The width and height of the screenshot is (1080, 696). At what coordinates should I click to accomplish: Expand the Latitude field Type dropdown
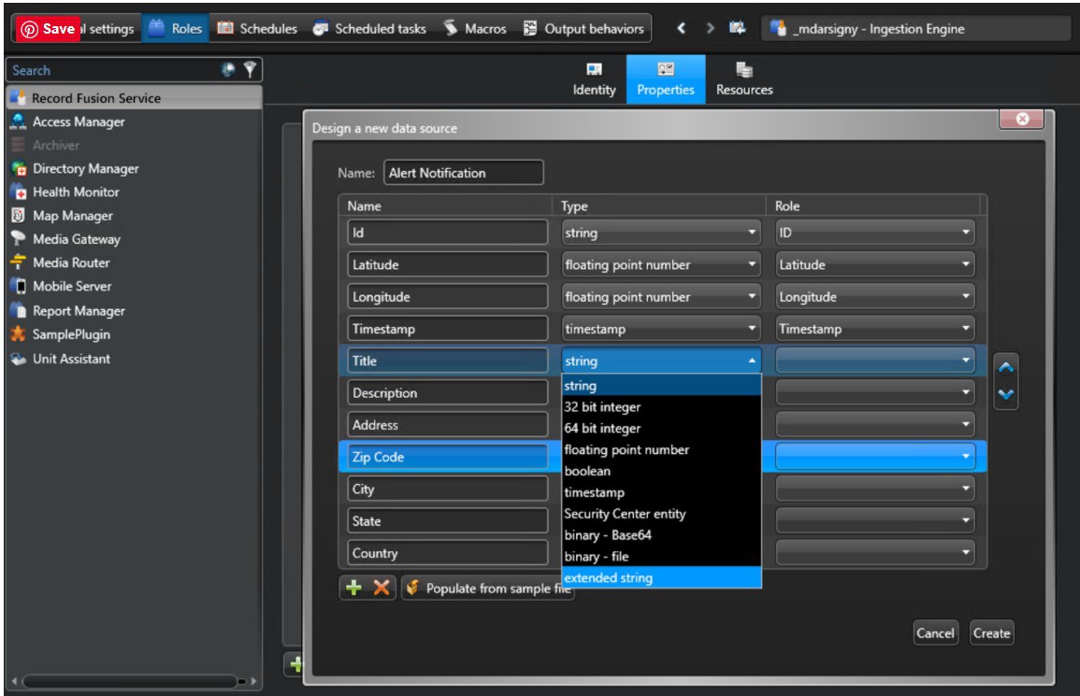click(661, 264)
